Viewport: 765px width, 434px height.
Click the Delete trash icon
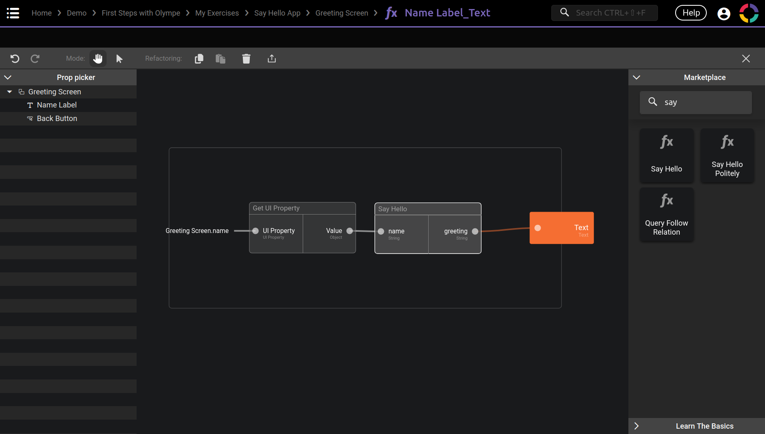click(246, 59)
